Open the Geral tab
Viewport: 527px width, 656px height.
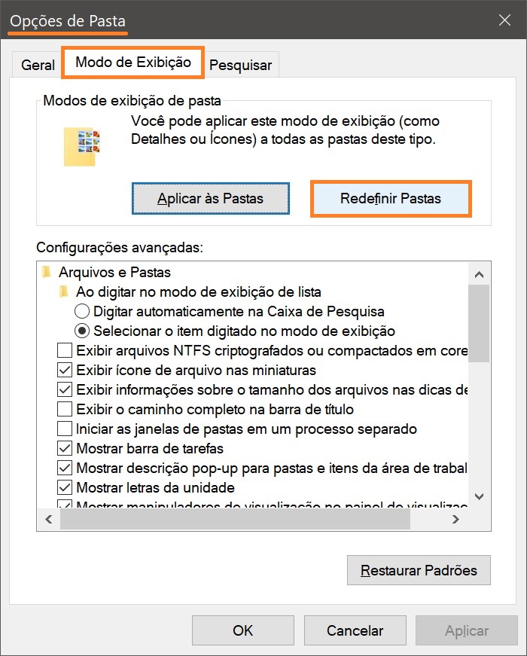coord(38,65)
